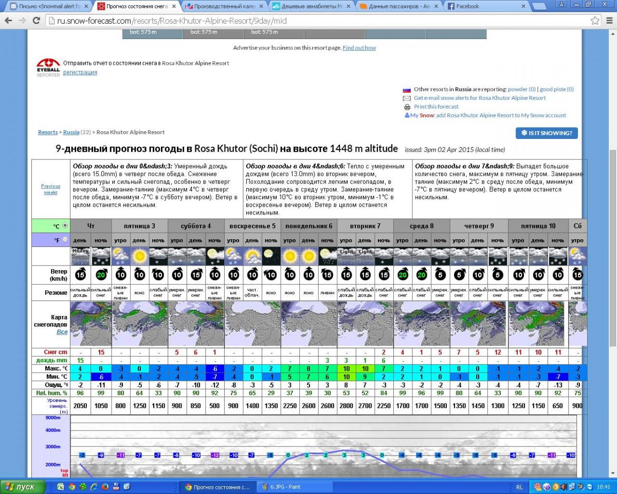Screen dimensions: 617x494
Task: Switch to the Facebook tab
Action: tap(487, 7)
